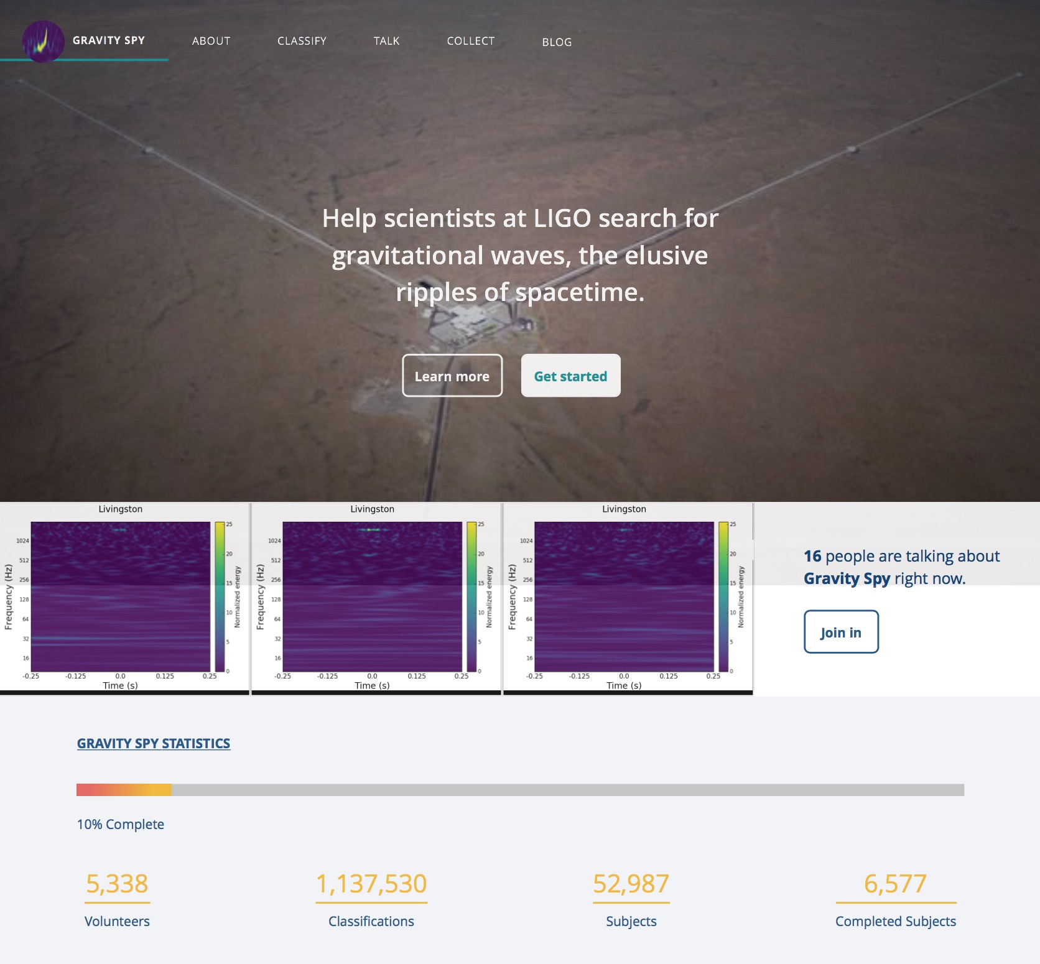Open the ABOUT menu item
Viewport: 1040px width, 964px height.
click(211, 41)
